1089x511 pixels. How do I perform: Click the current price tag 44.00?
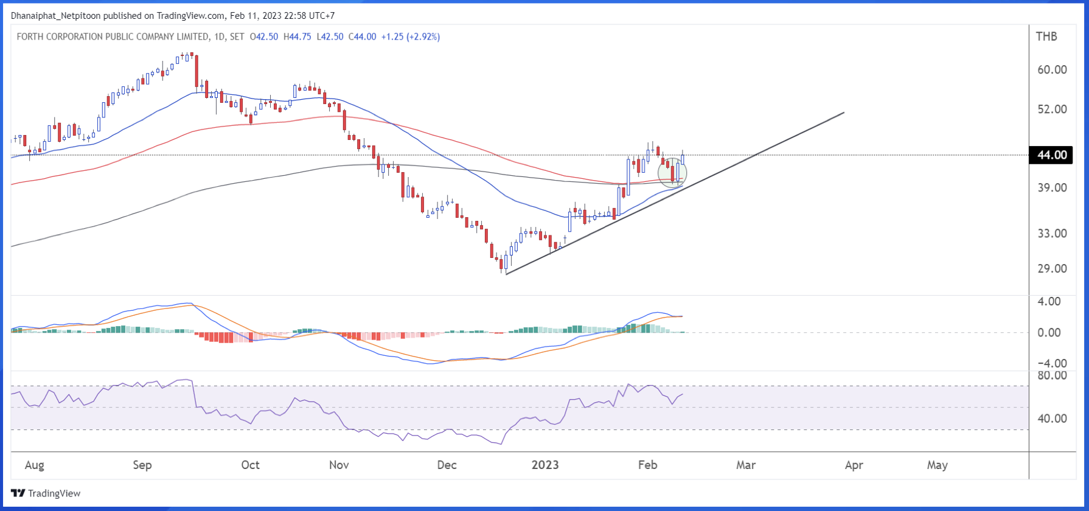click(x=1051, y=155)
